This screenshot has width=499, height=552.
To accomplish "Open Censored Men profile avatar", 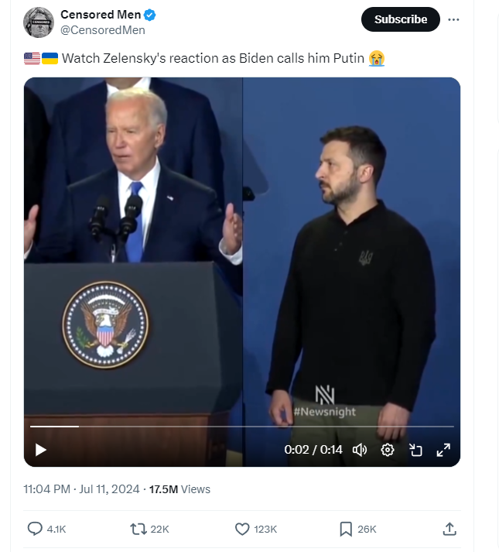I will (39, 22).
